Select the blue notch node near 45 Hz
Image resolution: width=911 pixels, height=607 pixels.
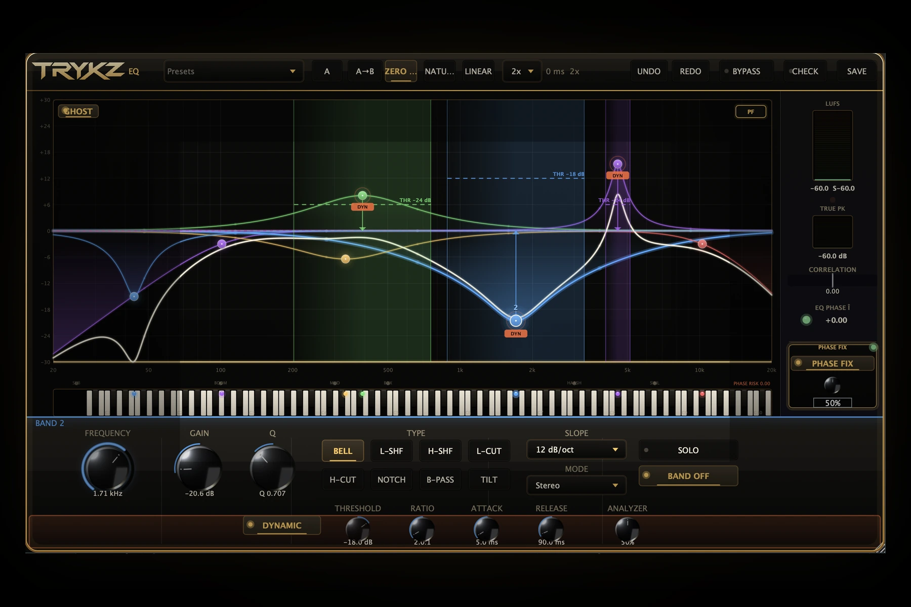[134, 296]
